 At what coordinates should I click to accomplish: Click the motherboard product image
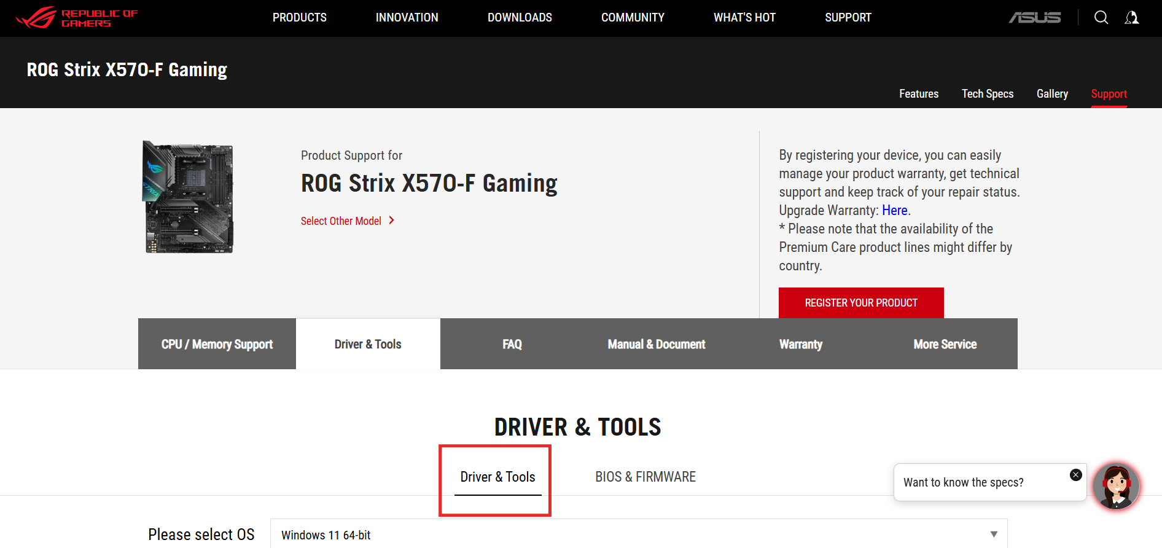pos(188,197)
